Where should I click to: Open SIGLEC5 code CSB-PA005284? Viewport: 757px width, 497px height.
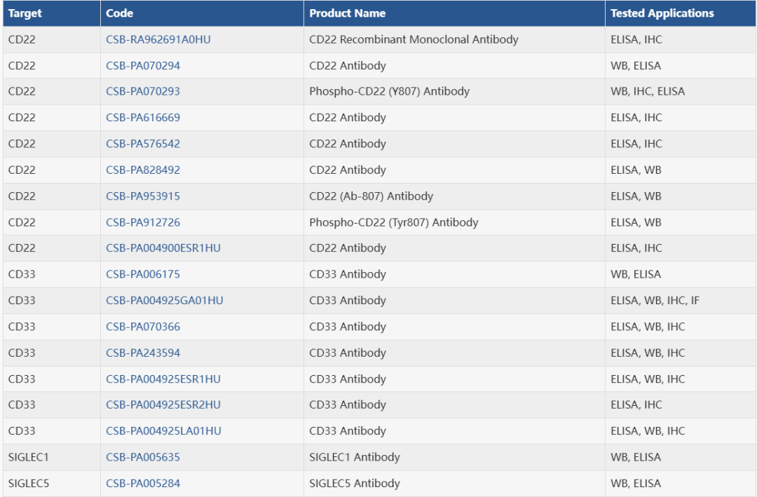coord(143,483)
